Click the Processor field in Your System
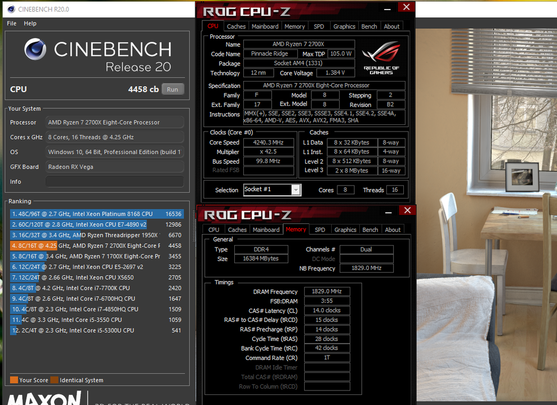Viewport: 557px width, 405px height. (115, 123)
